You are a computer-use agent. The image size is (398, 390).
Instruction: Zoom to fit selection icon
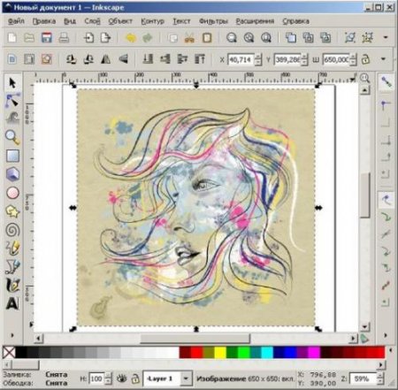click(232, 38)
